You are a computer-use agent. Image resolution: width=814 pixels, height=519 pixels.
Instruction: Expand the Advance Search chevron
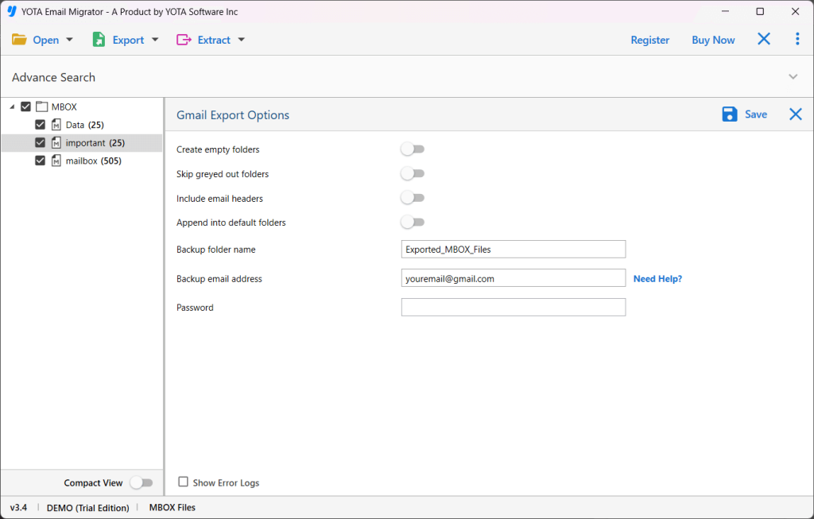tap(793, 77)
